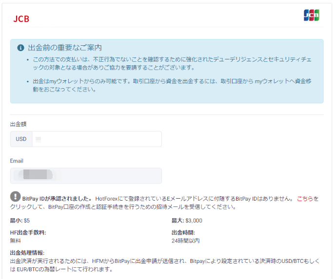Open the red こちら invitation link

pos(305,199)
